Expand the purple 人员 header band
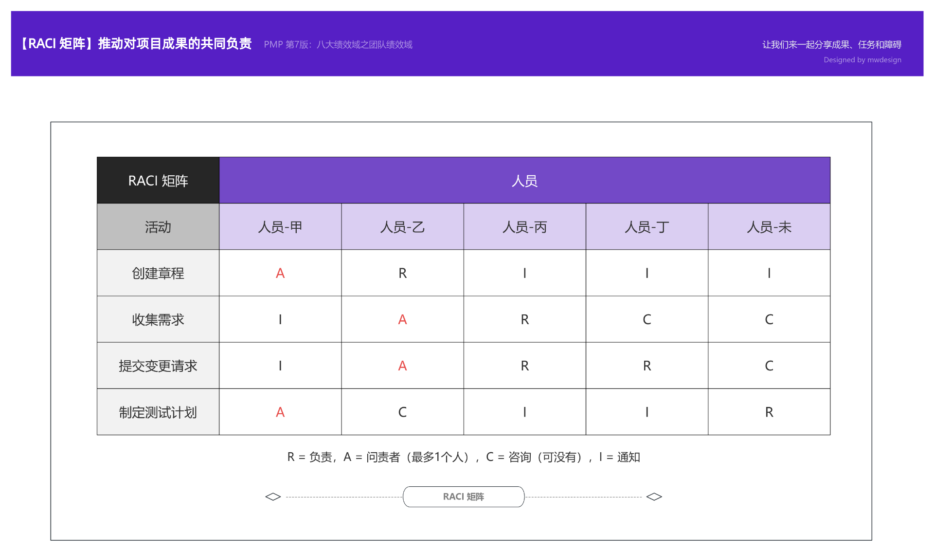The image size is (934, 551). [524, 180]
